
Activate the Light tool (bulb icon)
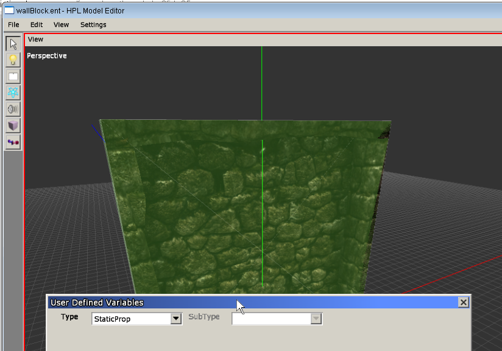pyautogui.click(x=13, y=60)
